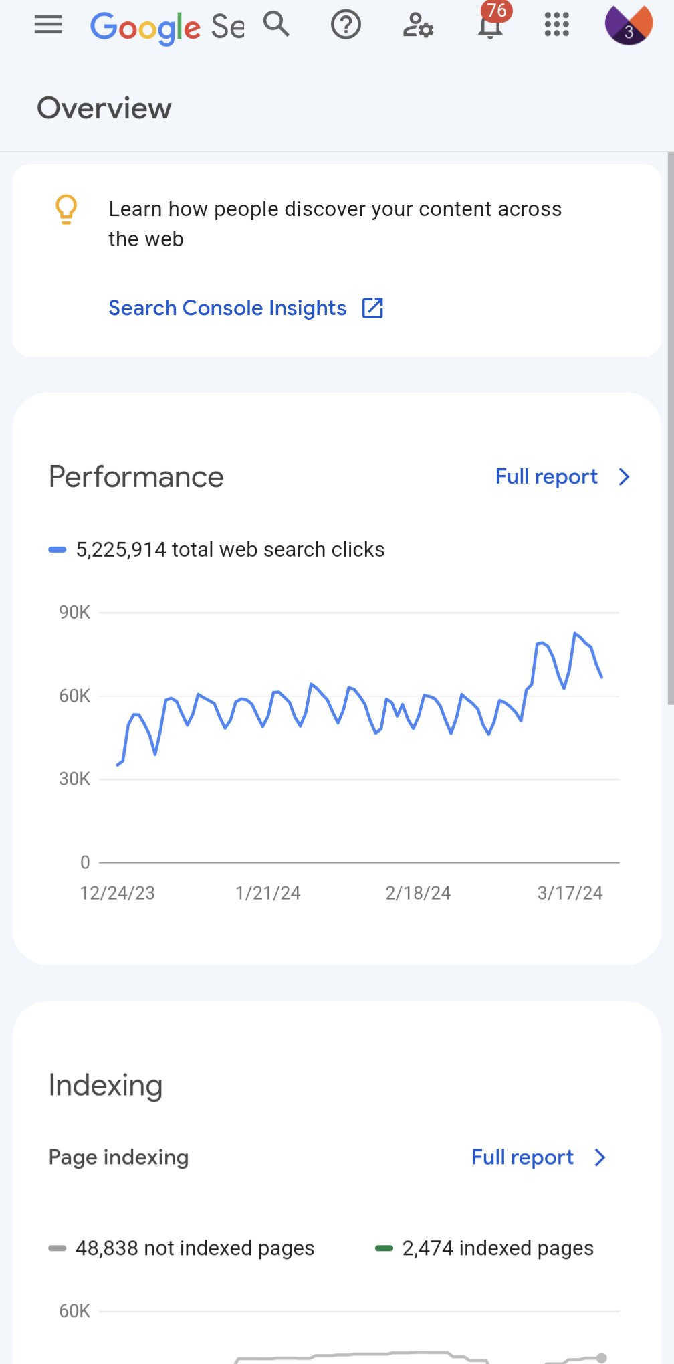The image size is (674, 1364).
Task: Expand Page indexing report chevron arrow
Action: point(600,1157)
